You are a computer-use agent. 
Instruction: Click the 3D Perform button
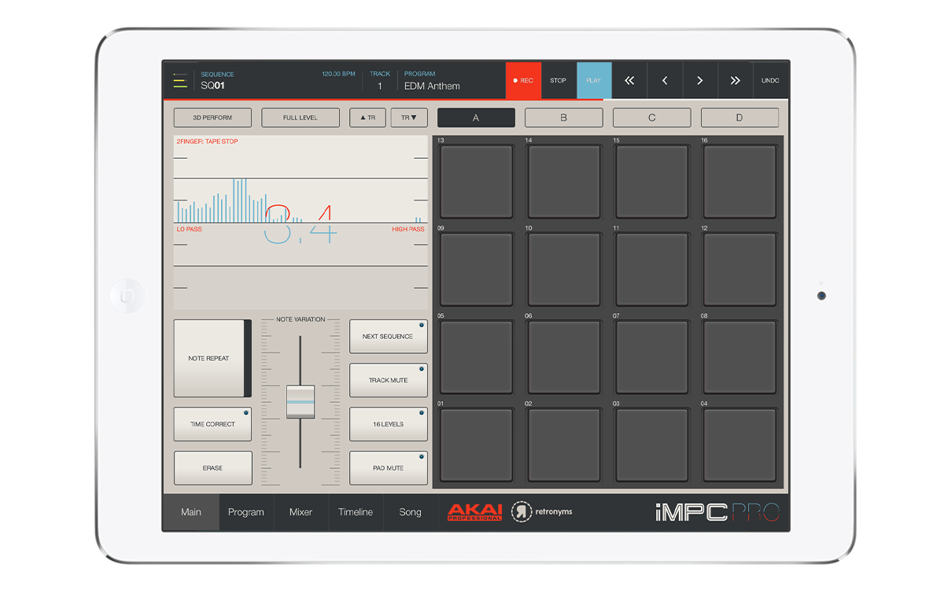point(212,118)
